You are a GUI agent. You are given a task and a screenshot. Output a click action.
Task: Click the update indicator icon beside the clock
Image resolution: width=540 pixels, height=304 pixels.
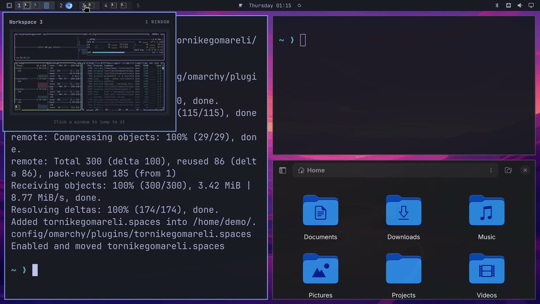300,5
